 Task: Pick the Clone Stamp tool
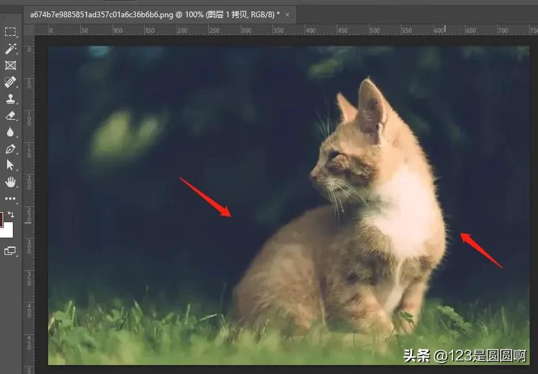pos(10,99)
